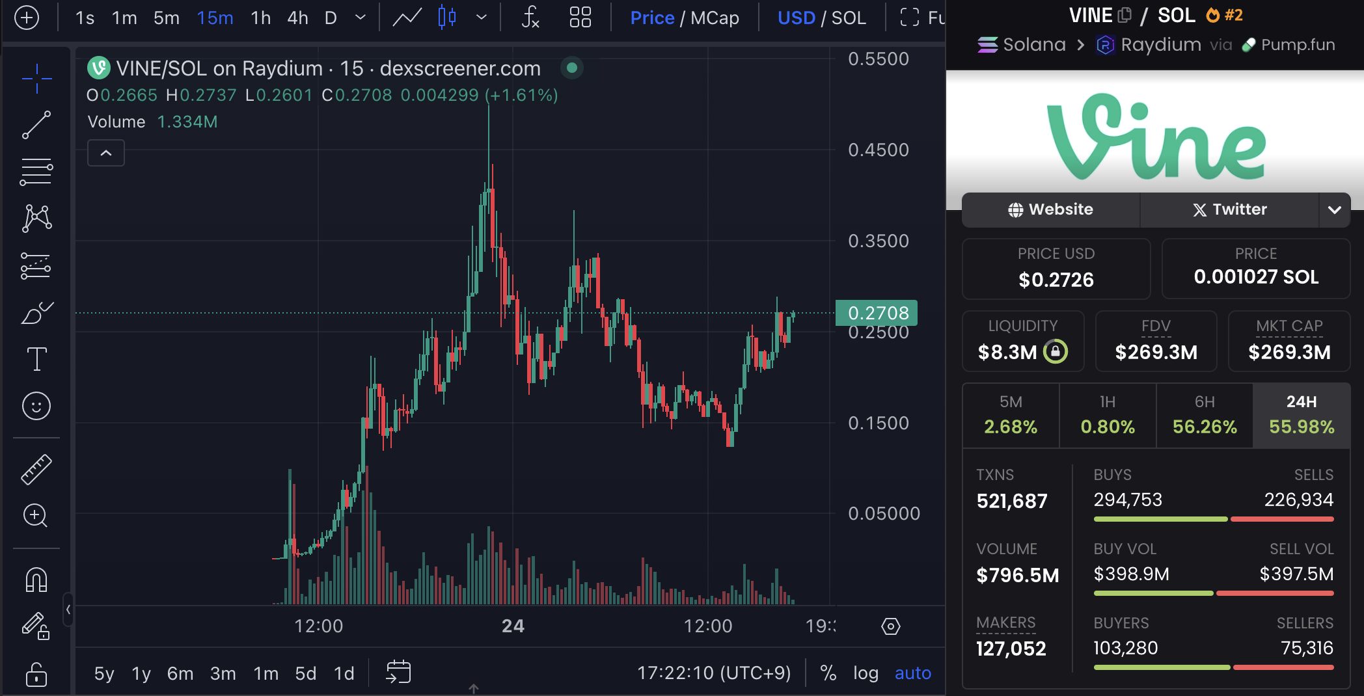Switch to the 6H stats tab
Viewport: 1364px width, 696px height.
tap(1204, 415)
